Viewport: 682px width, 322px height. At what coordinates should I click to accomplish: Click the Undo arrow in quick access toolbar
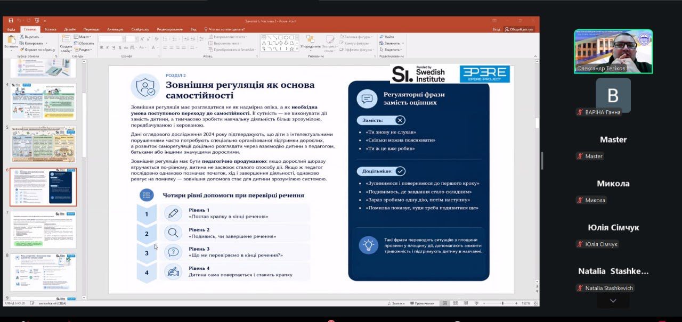(x=19, y=21)
